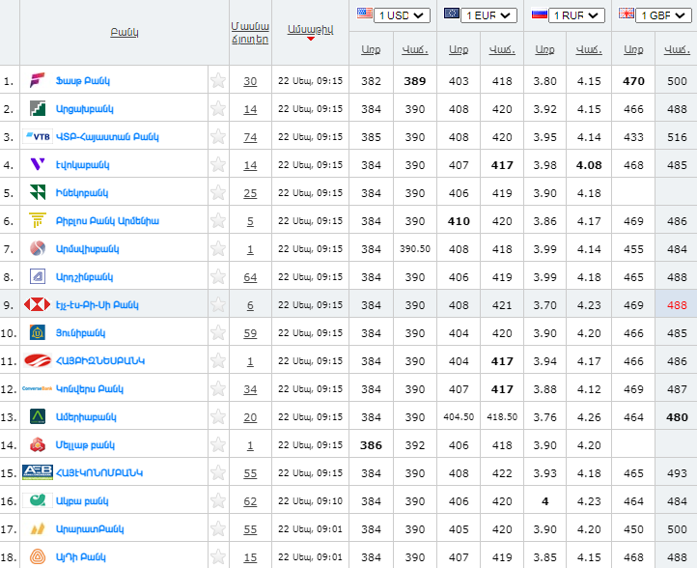Image resolution: width=697 pixels, height=568 pixels.
Task: Click the red 488 GBP value in HSBC row
Action: tap(677, 305)
